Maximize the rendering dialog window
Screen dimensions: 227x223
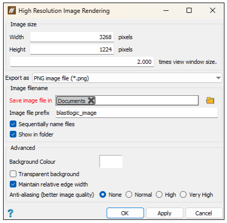(189, 10)
